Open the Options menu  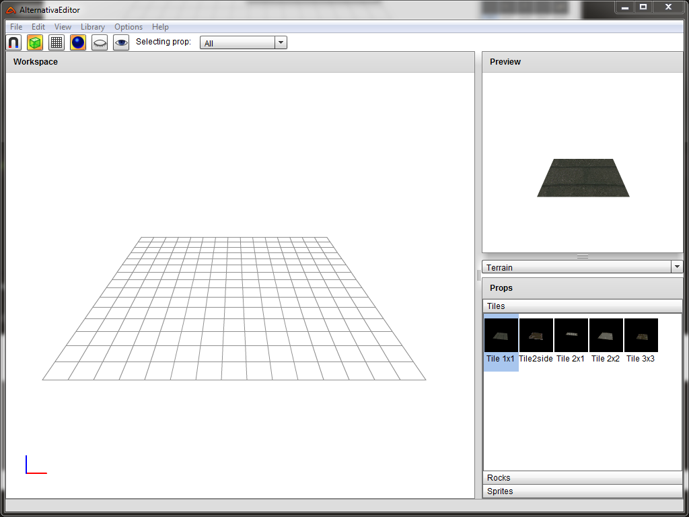point(128,27)
